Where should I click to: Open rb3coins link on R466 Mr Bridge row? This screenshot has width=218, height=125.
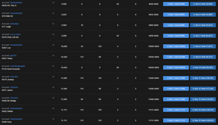click(x=14, y=98)
